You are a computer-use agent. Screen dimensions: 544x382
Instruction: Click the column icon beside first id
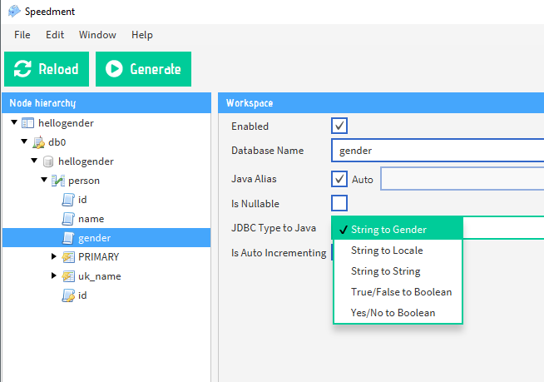click(68, 200)
